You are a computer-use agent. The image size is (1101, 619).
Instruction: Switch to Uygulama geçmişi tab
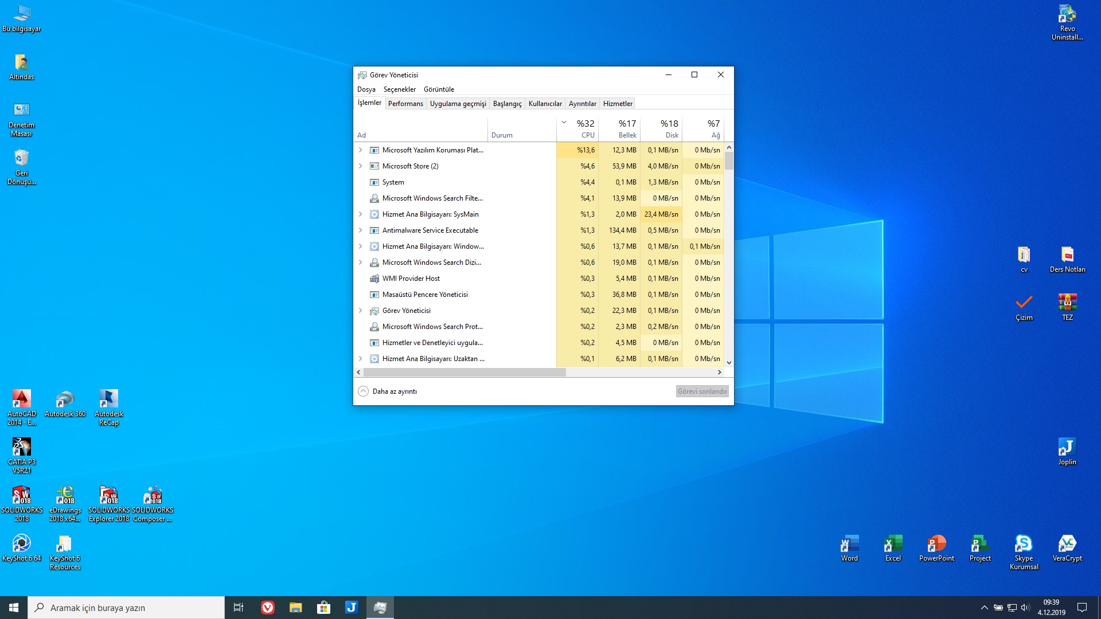458,104
